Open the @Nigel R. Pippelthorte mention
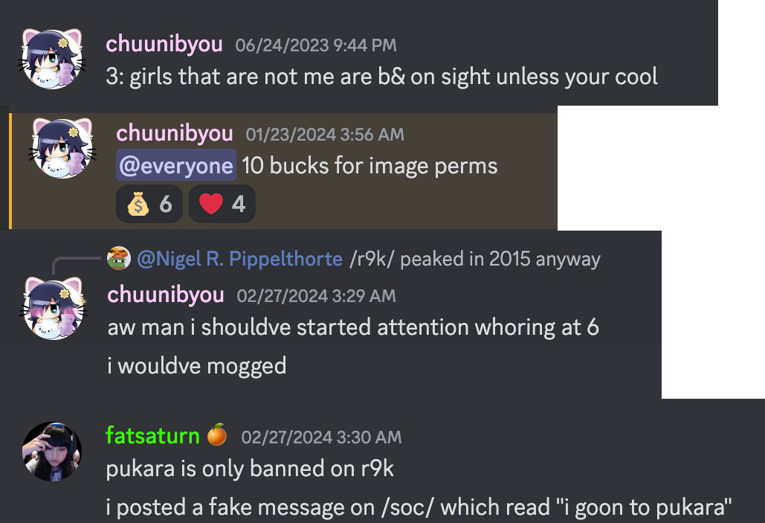The image size is (765, 523). [x=239, y=259]
